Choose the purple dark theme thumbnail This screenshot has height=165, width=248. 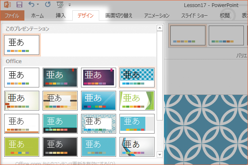(x=98, y=78)
